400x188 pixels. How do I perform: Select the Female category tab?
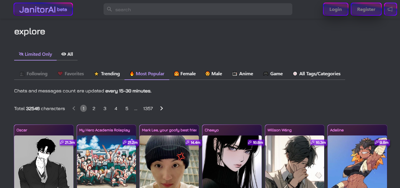coord(185,74)
